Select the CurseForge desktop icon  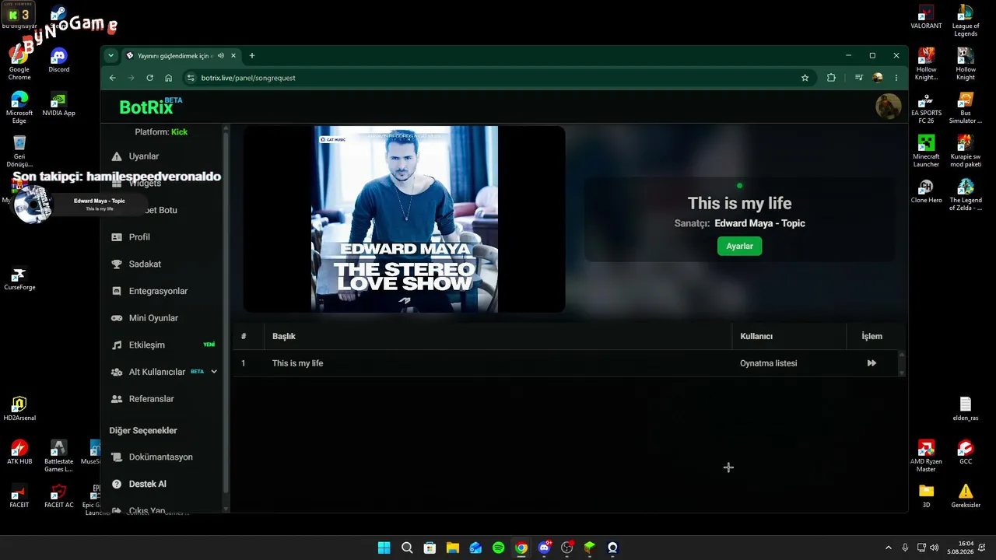tap(19, 279)
